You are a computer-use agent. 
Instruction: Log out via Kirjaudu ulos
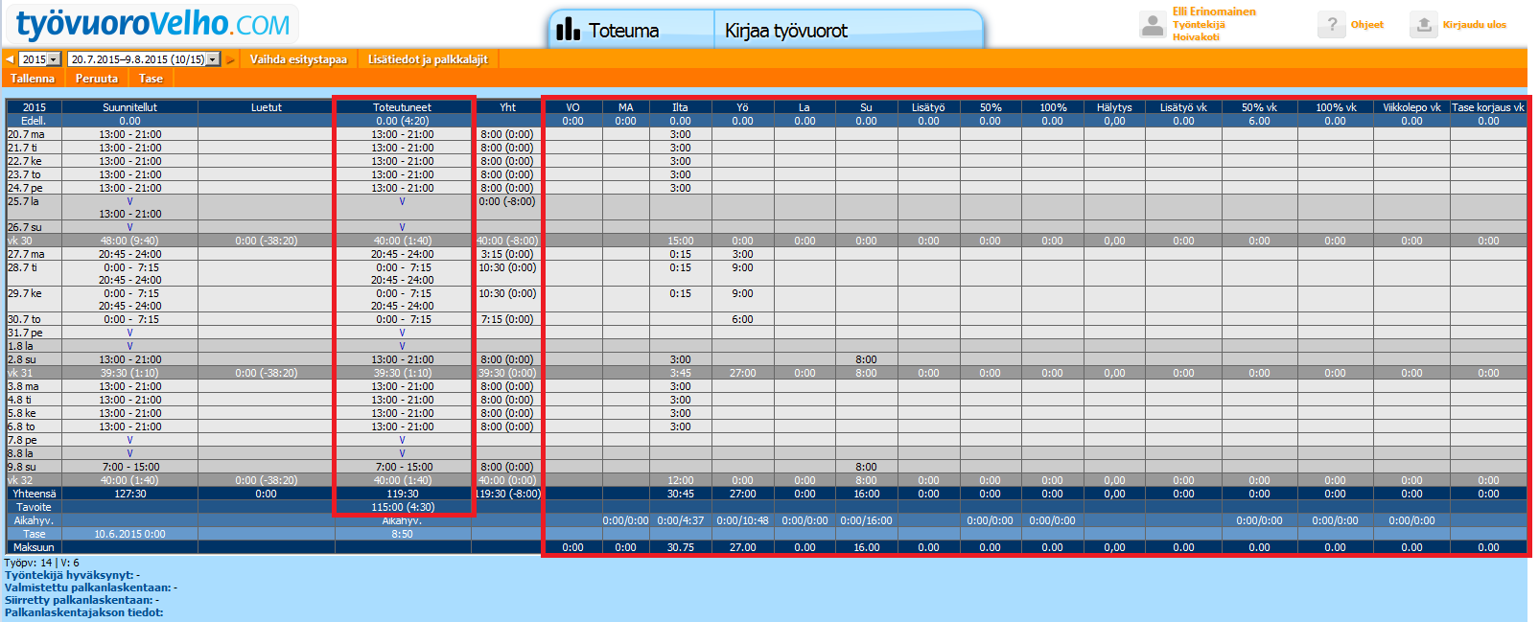tap(1475, 25)
